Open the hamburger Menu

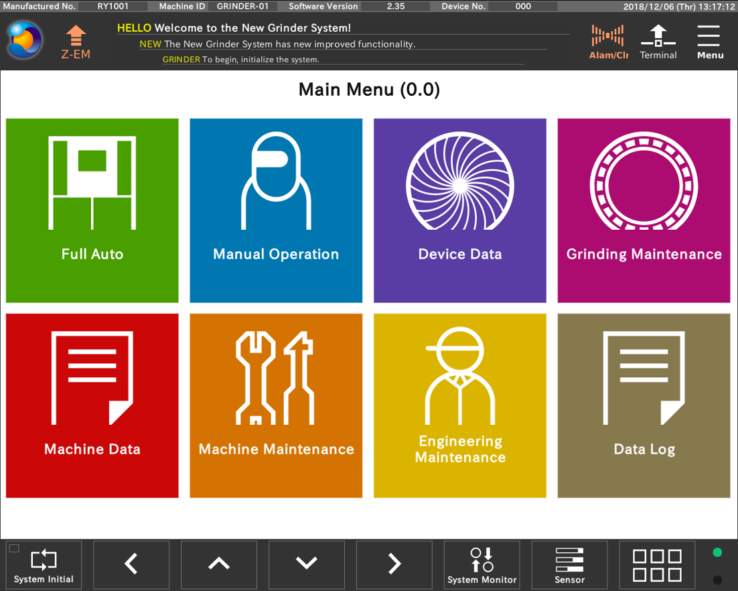pos(709,42)
